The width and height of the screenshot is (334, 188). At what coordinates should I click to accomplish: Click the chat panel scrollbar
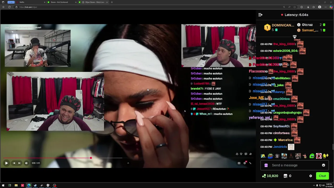point(333,147)
